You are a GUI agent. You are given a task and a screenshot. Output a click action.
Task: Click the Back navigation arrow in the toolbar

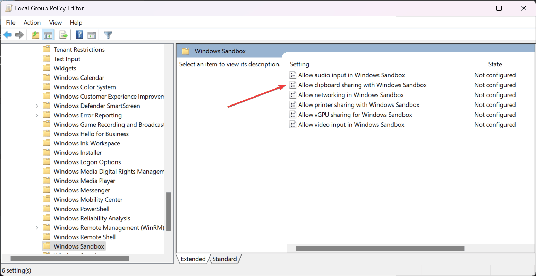8,34
